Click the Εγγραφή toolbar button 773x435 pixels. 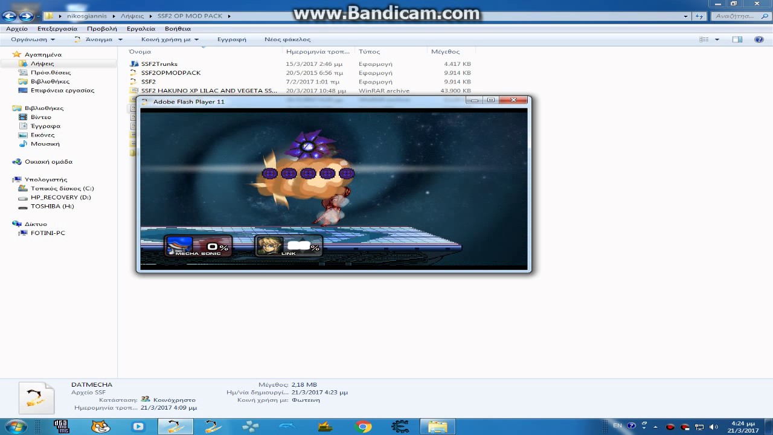(x=232, y=39)
